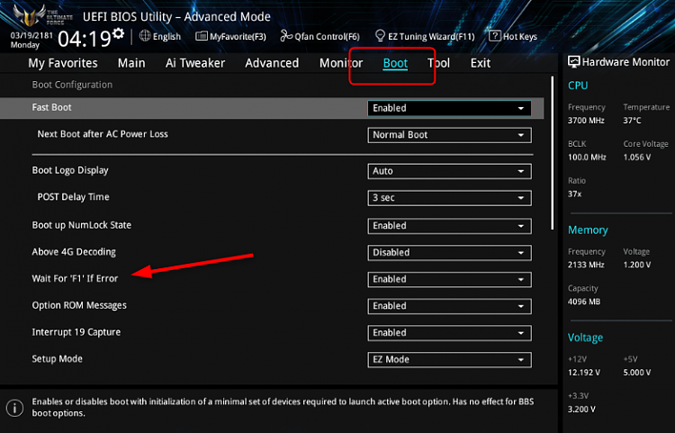Select Option ROM Messages label

pos(79,305)
